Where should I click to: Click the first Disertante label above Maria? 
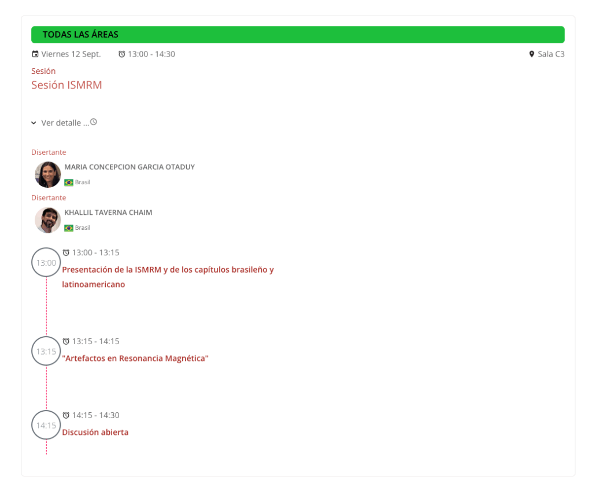49,152
